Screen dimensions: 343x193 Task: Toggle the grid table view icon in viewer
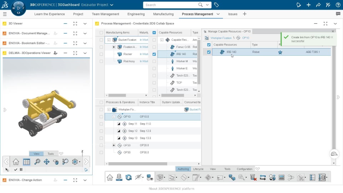pyautogui.click(x=26, y=162)
